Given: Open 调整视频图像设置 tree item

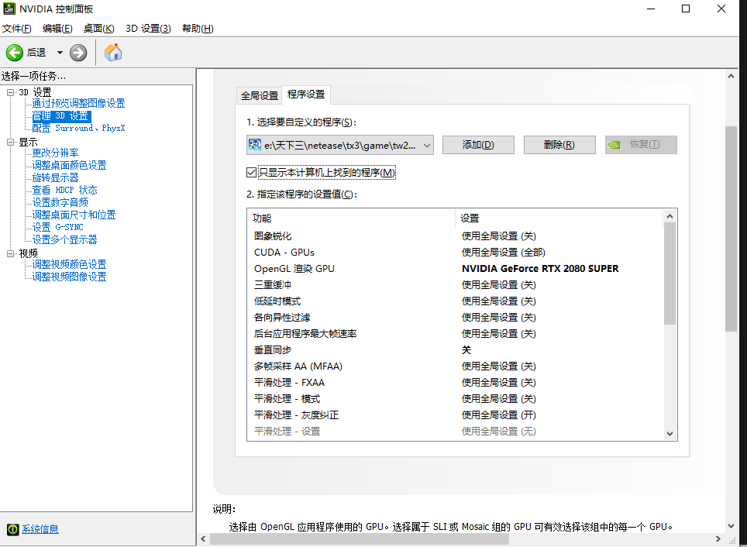Looking at the screenshot, I should point(69,277).
